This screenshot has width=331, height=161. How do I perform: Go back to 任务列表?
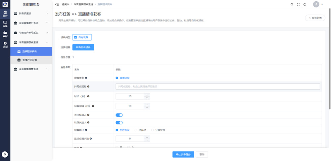coord(315,18)
